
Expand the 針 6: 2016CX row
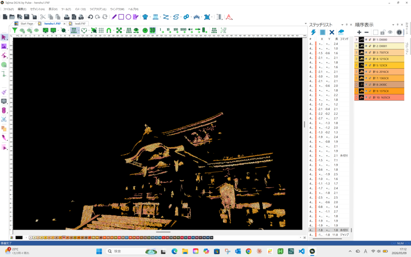tap(356, 71)
